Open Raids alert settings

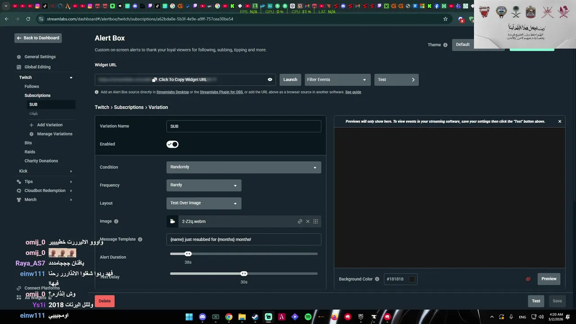[x=30, y=152]
